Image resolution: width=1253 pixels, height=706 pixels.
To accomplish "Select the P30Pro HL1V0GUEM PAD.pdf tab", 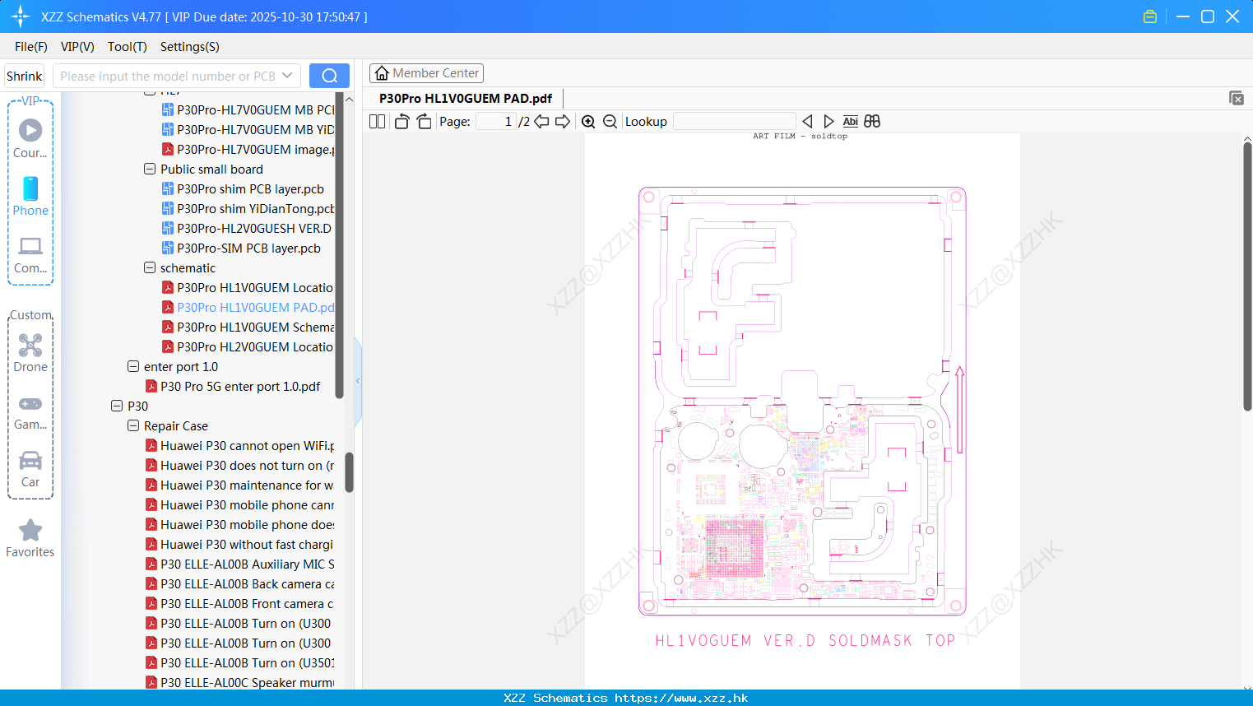I will pyautogui.click(x=466, y=98).
